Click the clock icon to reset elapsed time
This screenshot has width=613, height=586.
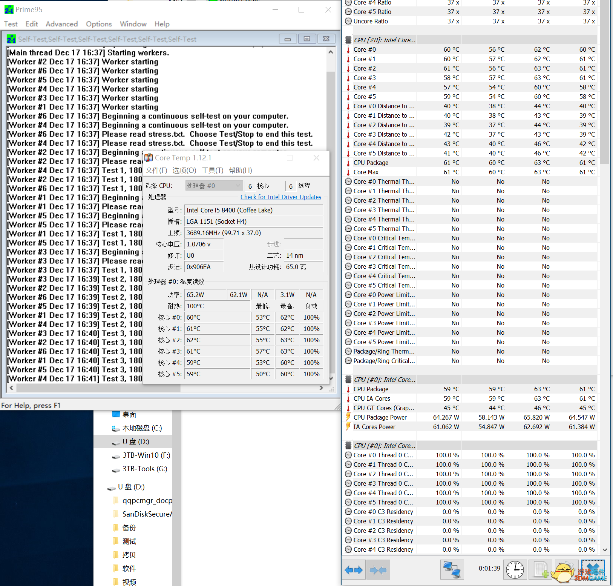pos(515,569)
